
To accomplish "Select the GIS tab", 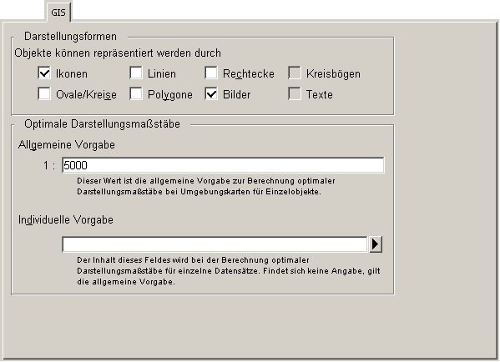I will click(58, 13).
